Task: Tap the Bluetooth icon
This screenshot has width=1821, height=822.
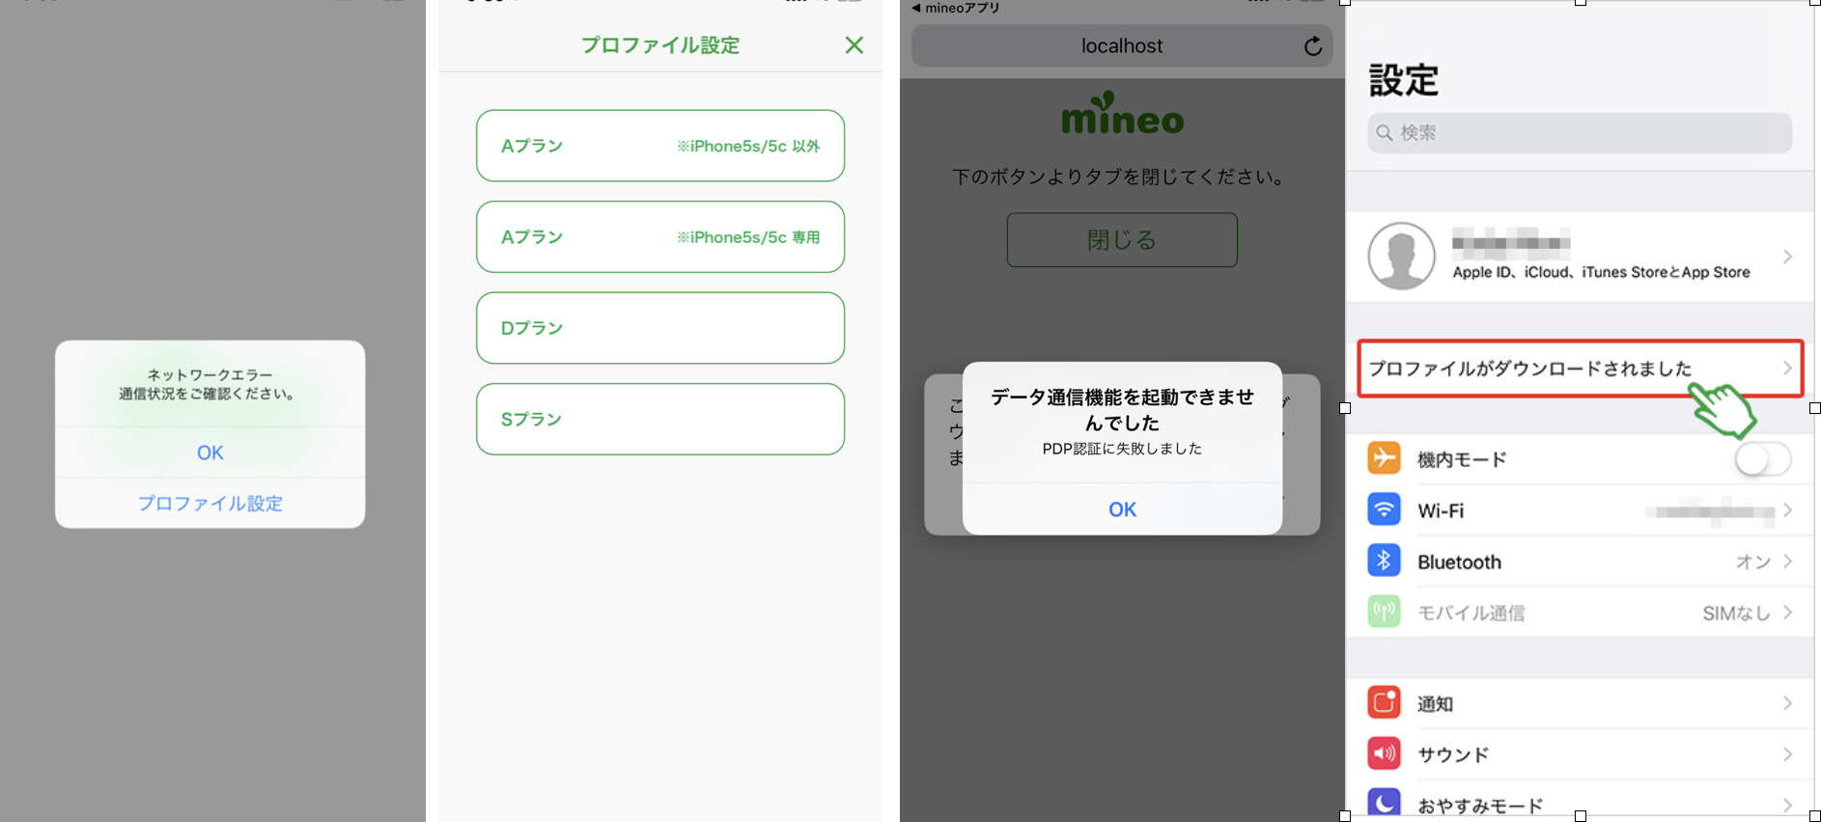Action: pos(1384,561)
